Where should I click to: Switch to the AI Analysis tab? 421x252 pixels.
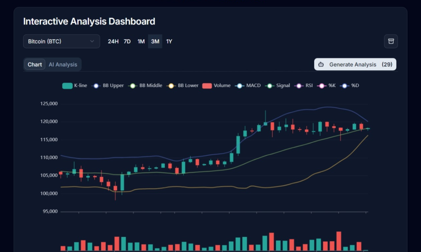pyautogui.click(x=63, y=65)
